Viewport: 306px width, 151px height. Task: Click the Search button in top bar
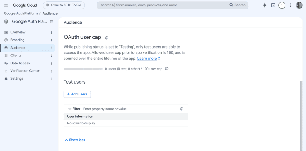point(237,5)
